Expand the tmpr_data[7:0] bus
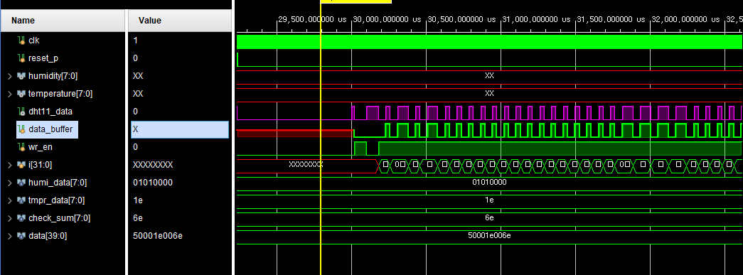This screenshot has width=743, height=275. (10, 200)
